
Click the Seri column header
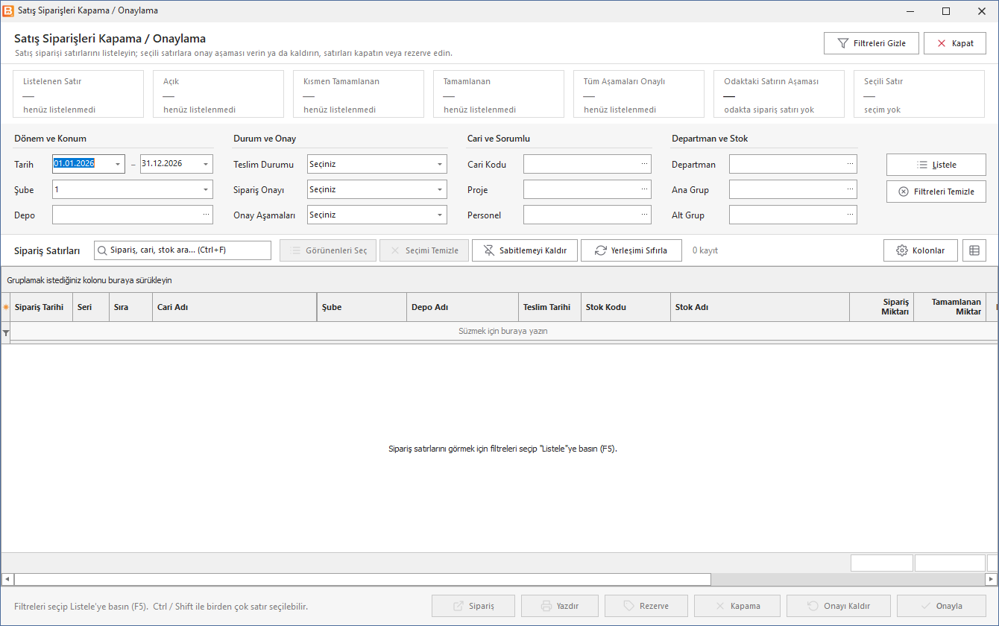[91, 307]
